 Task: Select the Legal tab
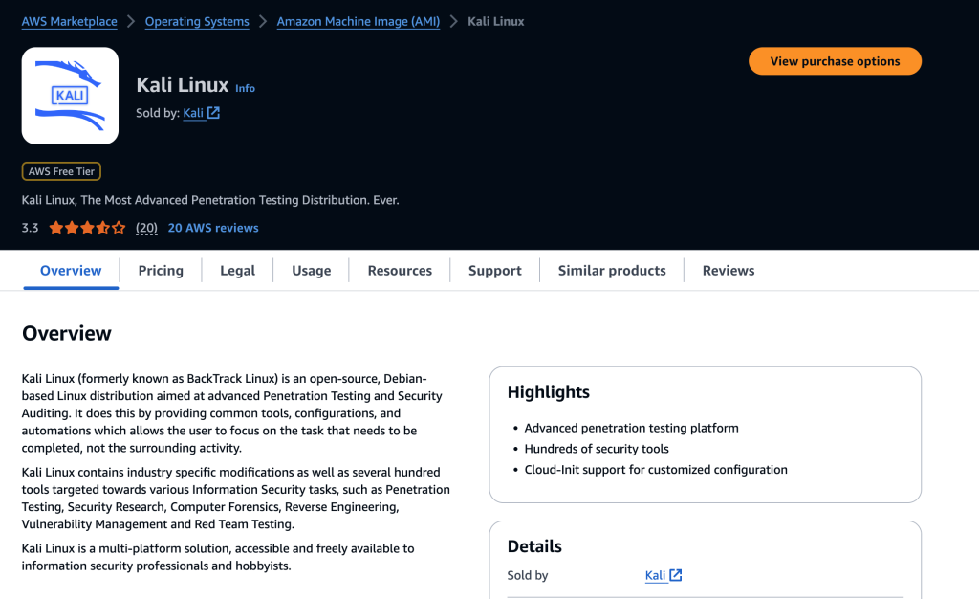click(x=237, y=271)
